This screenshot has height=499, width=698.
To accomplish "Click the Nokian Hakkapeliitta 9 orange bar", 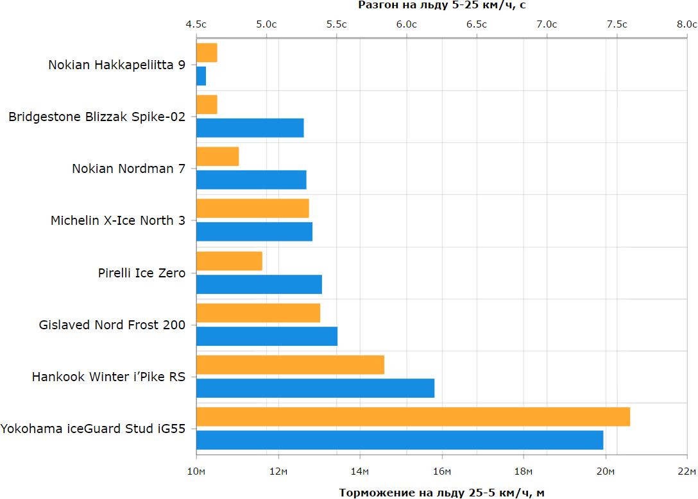I will point(207,53).
